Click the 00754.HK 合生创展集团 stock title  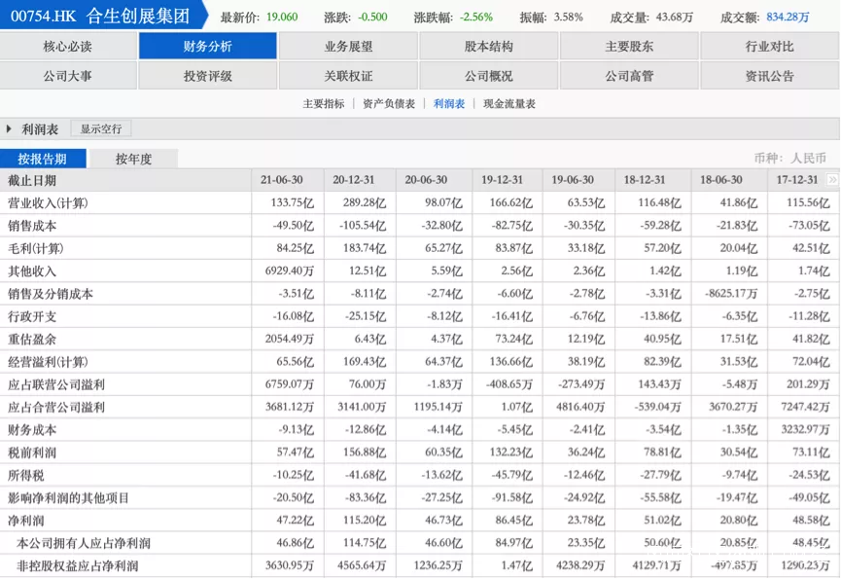click(100, 16)
